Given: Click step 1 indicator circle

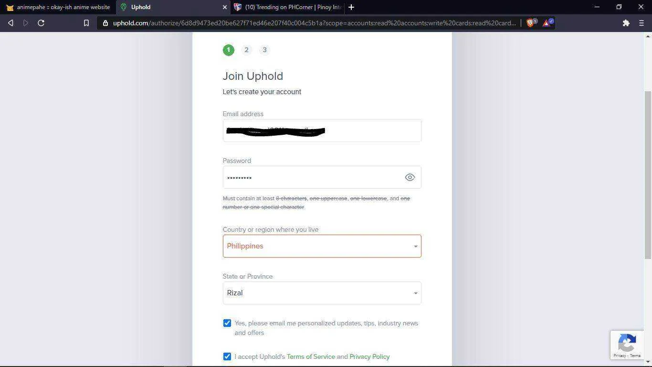Looking at the screenshot, I should 229,50.
